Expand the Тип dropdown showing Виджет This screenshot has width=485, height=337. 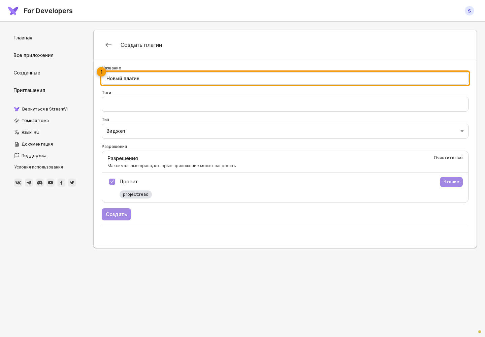[x=285, y=131]
